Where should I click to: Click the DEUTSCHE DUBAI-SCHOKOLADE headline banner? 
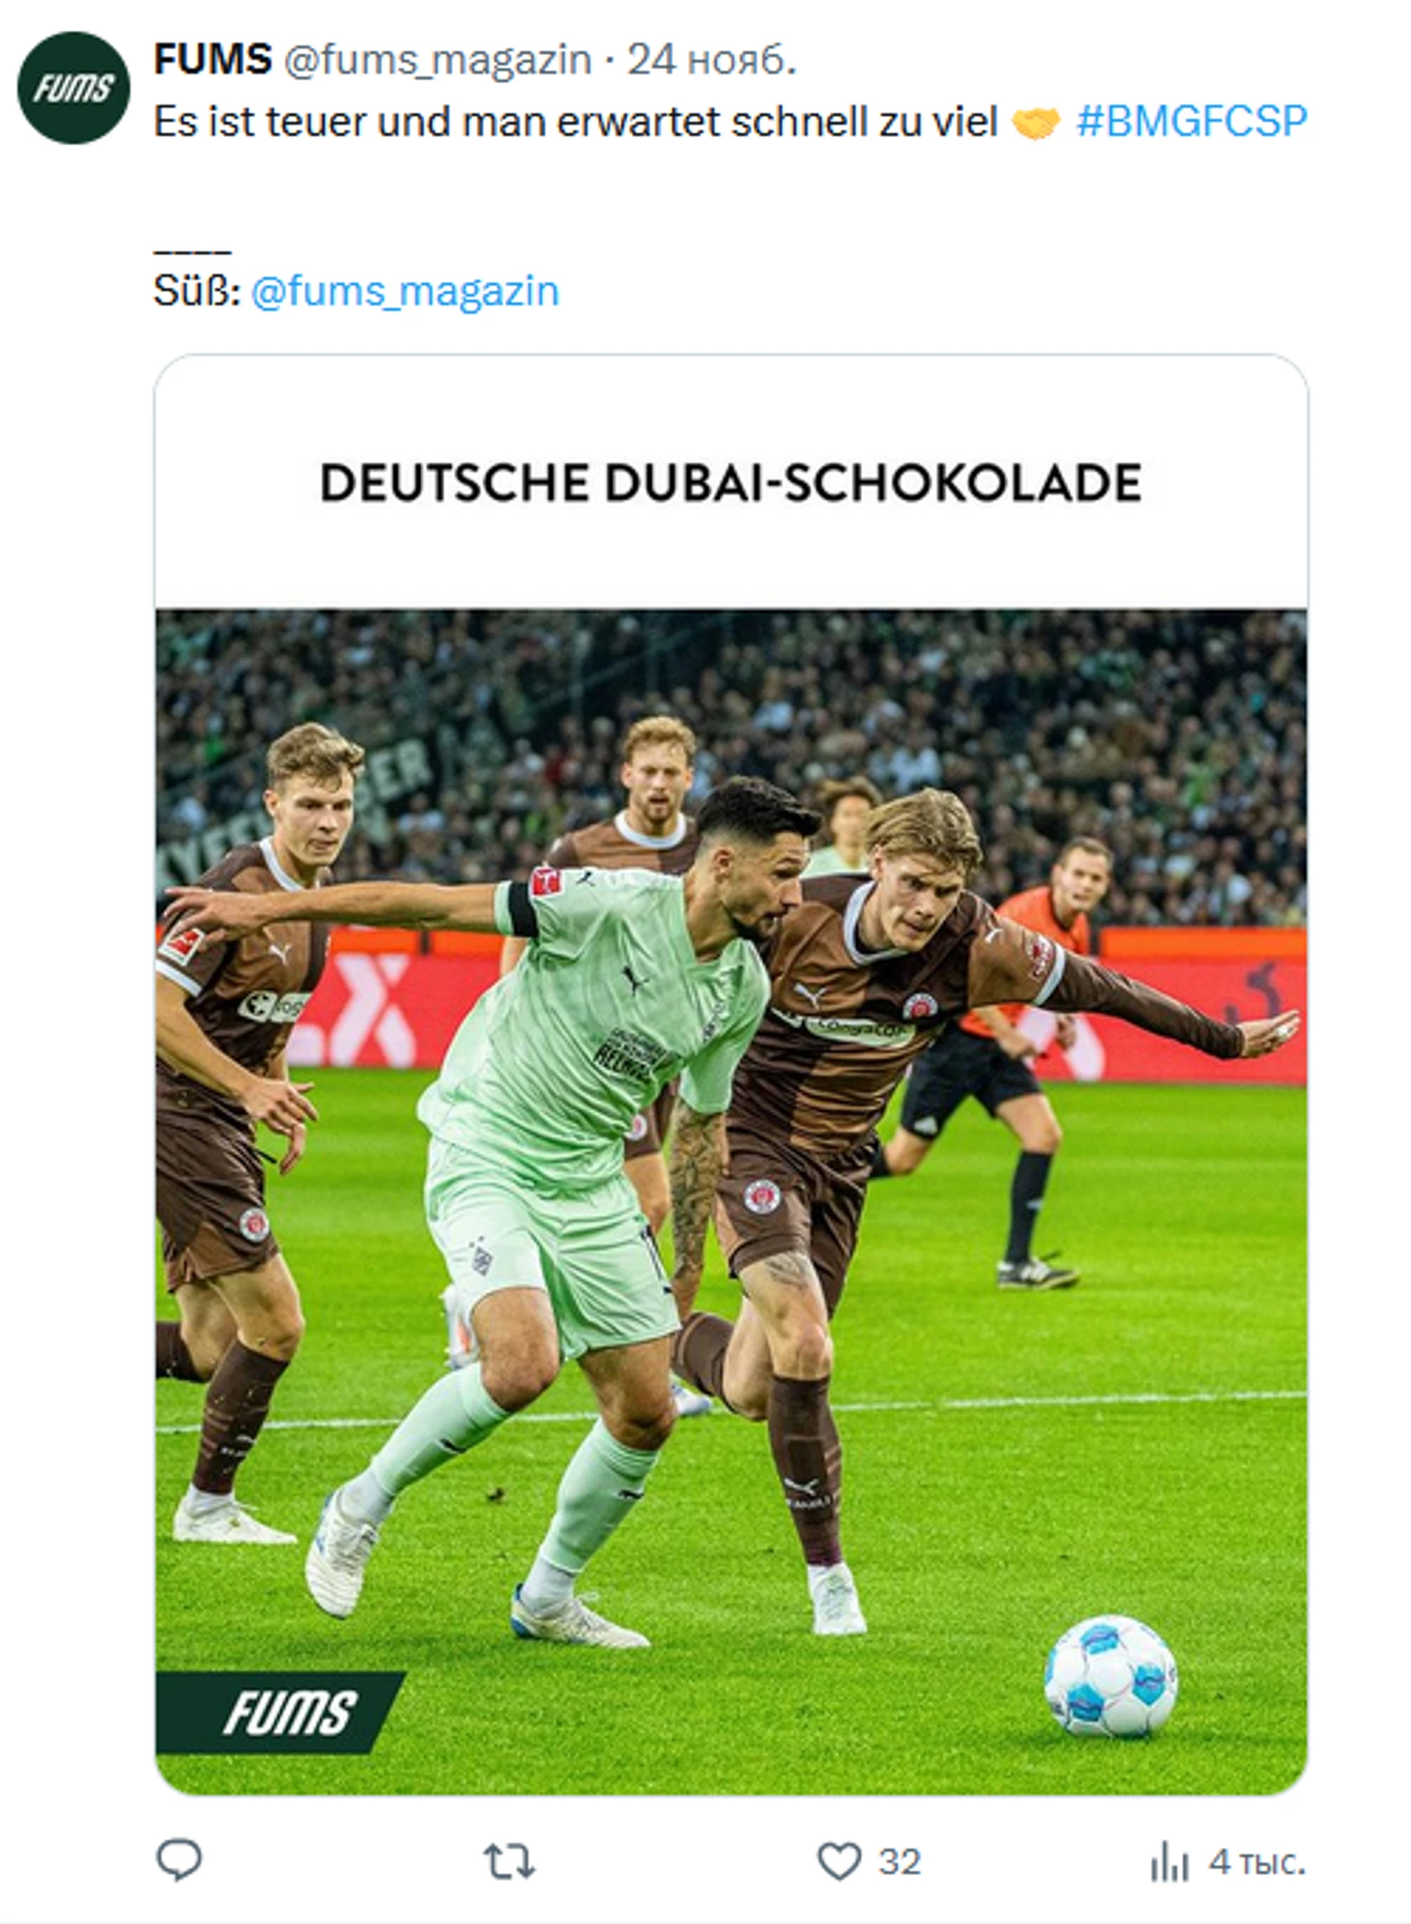[x=732, y=482]
